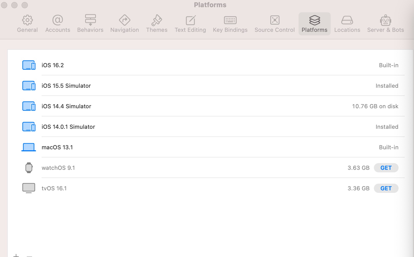The image size is (414, 257).
Task: Switch to the Accounts tab label
Action: click(58, 30)
